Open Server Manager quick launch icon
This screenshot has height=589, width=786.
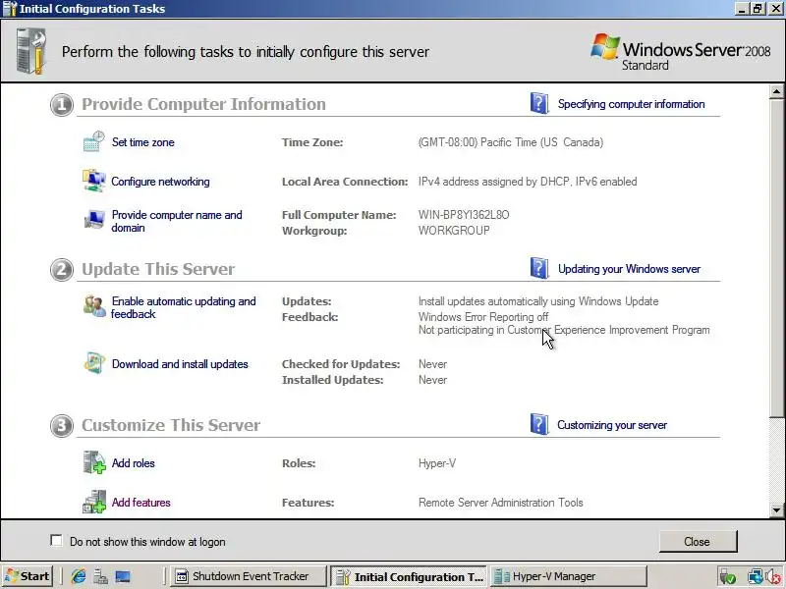100,576
